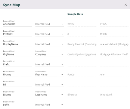Close the Sync Map dialog
The width and height of the screenshot is (130, 109).
[125, 5]
